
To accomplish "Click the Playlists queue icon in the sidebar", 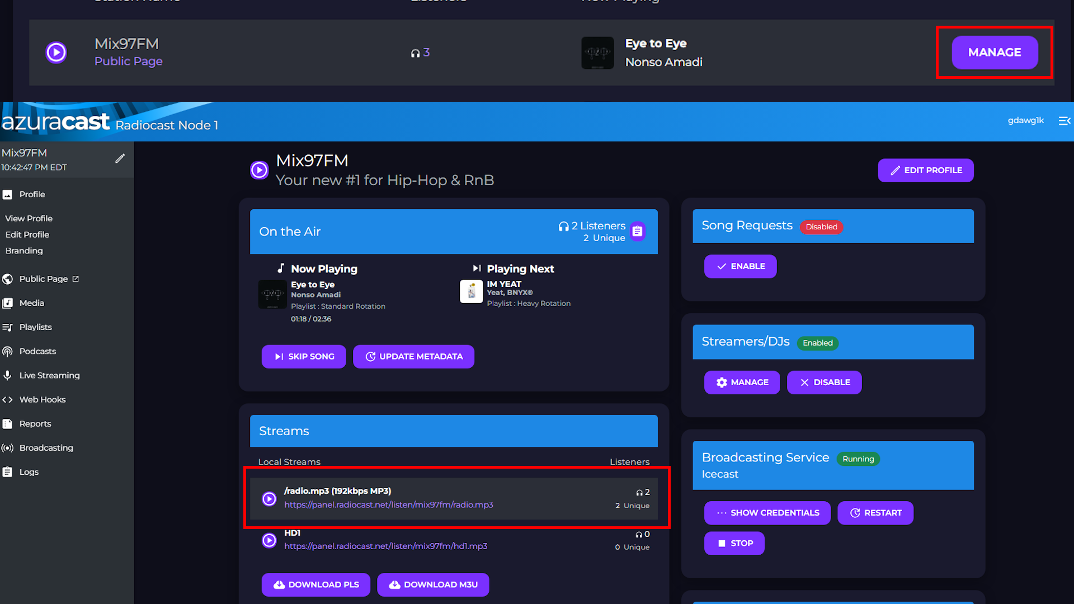I will pyautogui.click(x=7, y=327).
